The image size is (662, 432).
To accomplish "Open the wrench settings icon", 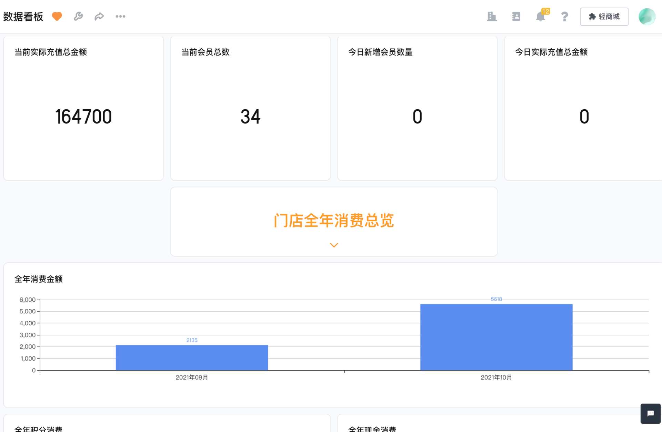I will tap(78, 16).
